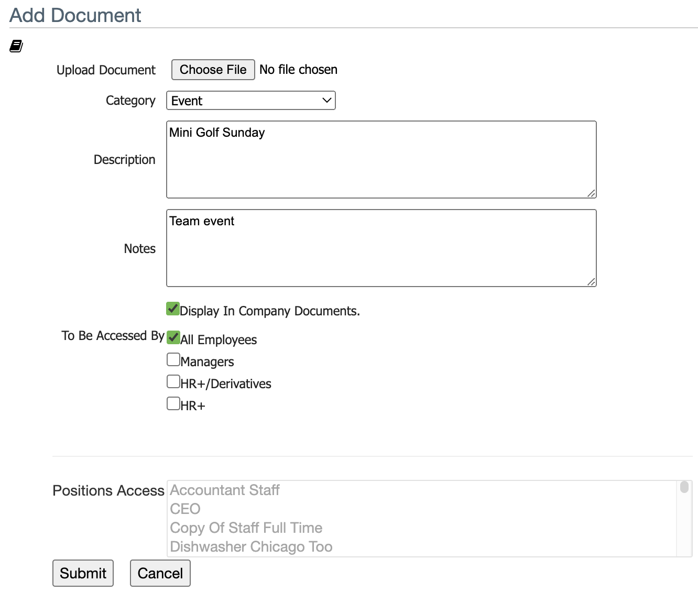Cancel the document upload

click(160, 573)
